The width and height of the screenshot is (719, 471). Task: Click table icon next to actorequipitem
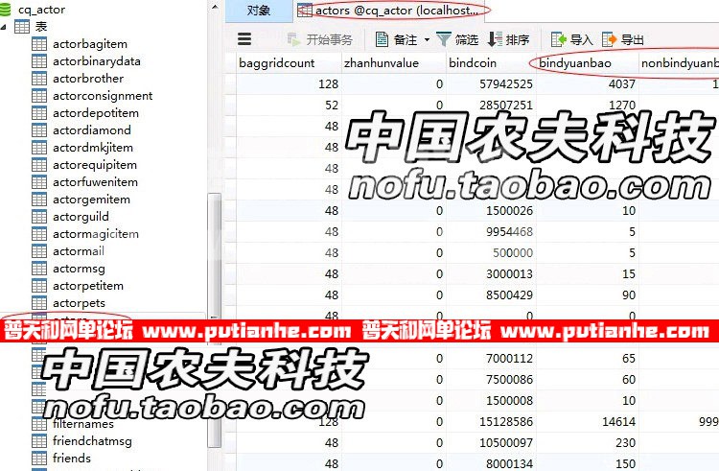pos(39,165)
